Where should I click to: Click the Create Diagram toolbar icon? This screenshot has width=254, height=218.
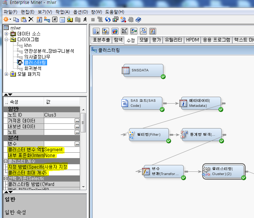point(47,19)
